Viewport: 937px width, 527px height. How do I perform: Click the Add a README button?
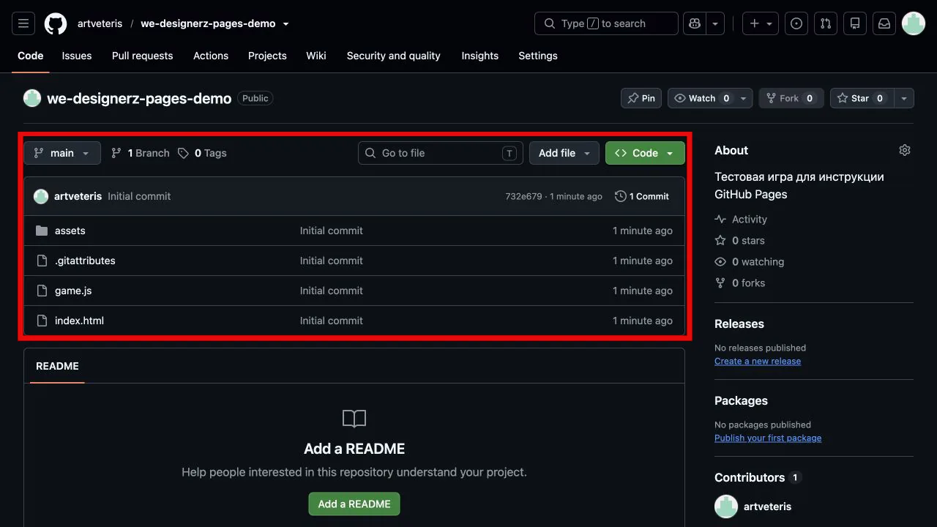[x=354, y=504]
